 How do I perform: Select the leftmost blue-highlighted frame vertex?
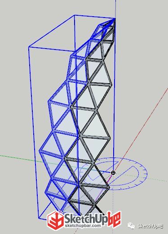tap(40, 150)
